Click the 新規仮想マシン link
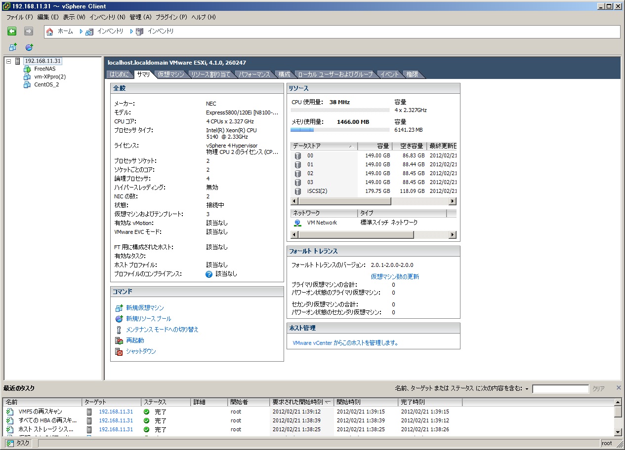 (145, 308)
